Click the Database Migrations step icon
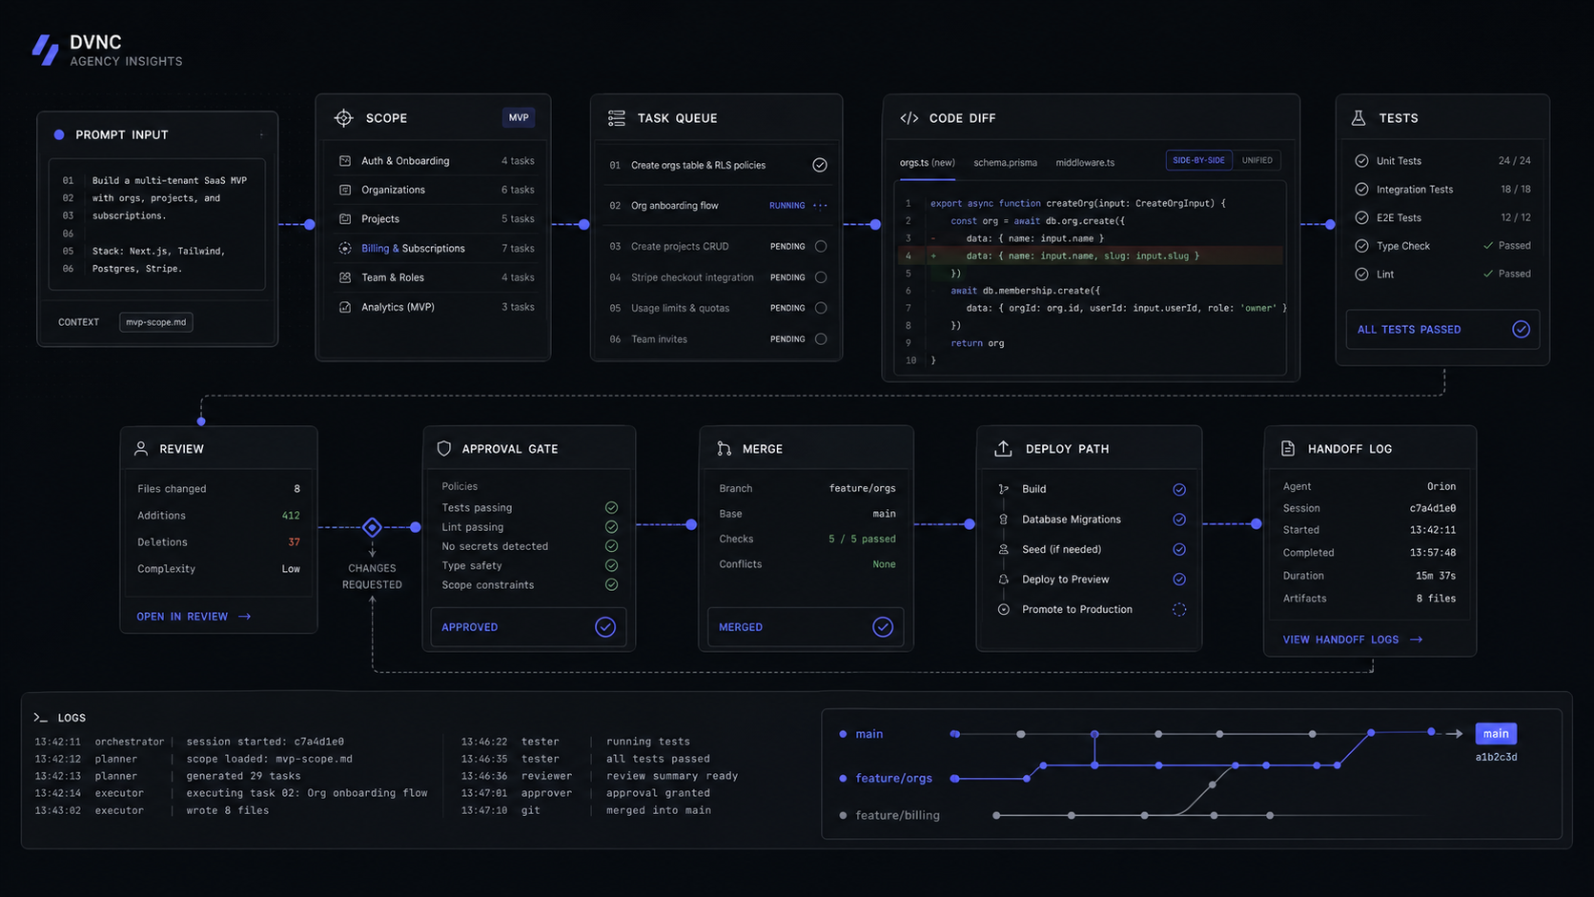This screenshot has height=897, width=1594. click(x=1003, y=520)
